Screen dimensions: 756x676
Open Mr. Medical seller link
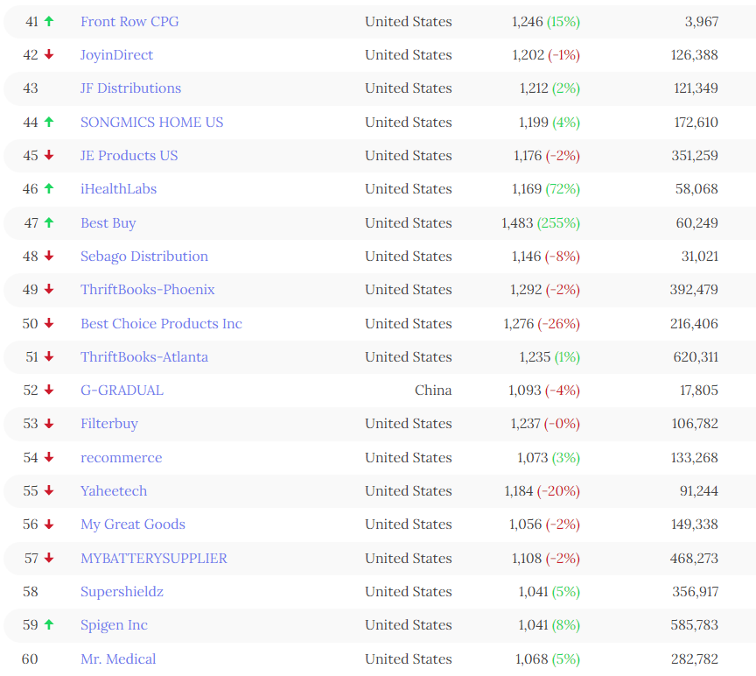tap(118, 659)
